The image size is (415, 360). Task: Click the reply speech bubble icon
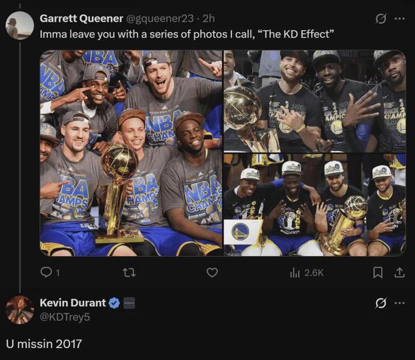pyautogui.click(x=47, y=273)
